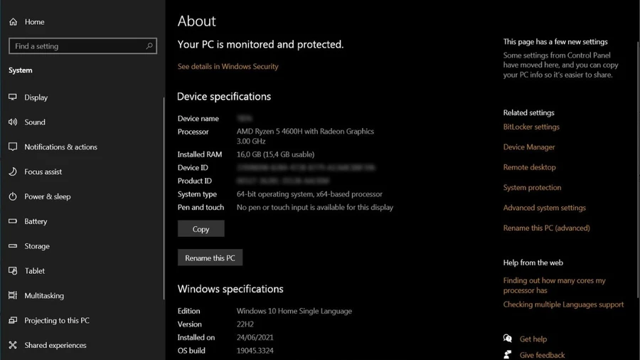Open Checking multiple Languages support link
Image resolution: width=640 pixels, height=360 pixels.
tap(563, 305)
